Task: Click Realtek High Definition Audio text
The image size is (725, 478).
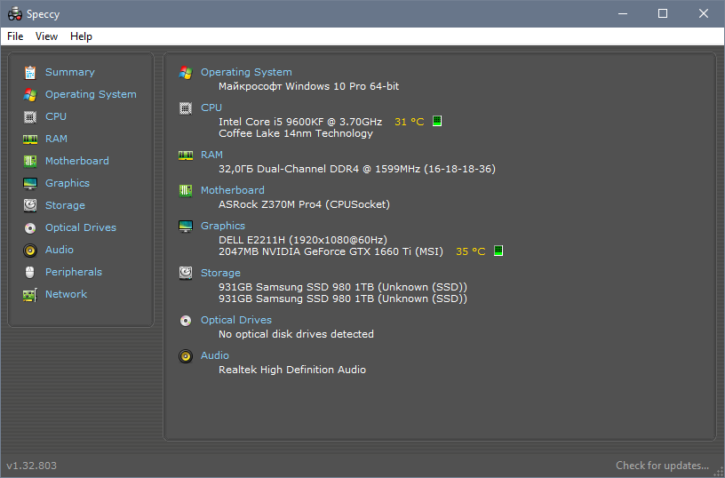Action: point(292,370)
